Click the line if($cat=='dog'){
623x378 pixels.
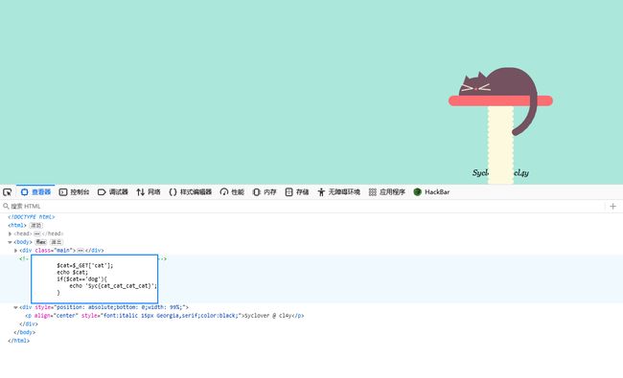tap(81, 278)
